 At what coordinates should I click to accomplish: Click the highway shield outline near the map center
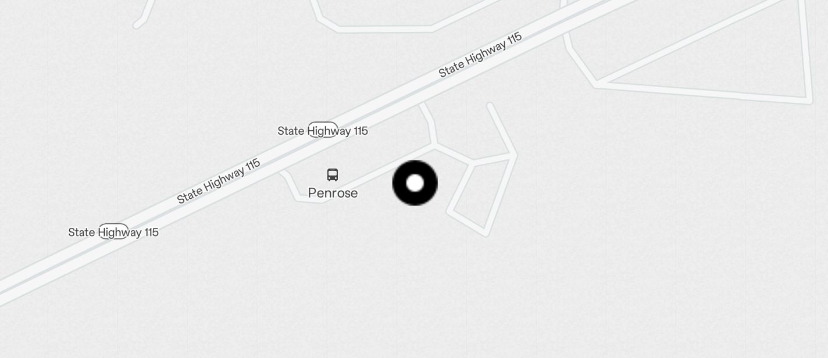click(x=323, y=130)
